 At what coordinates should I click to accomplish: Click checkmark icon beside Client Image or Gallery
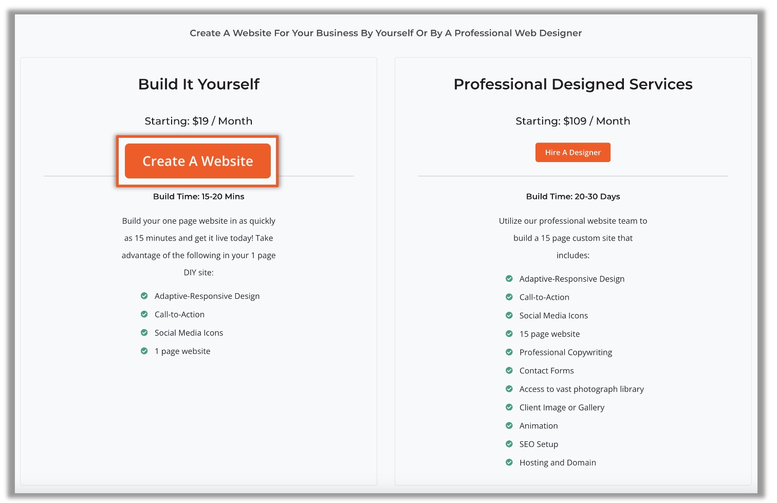click(x=509, y=407)
